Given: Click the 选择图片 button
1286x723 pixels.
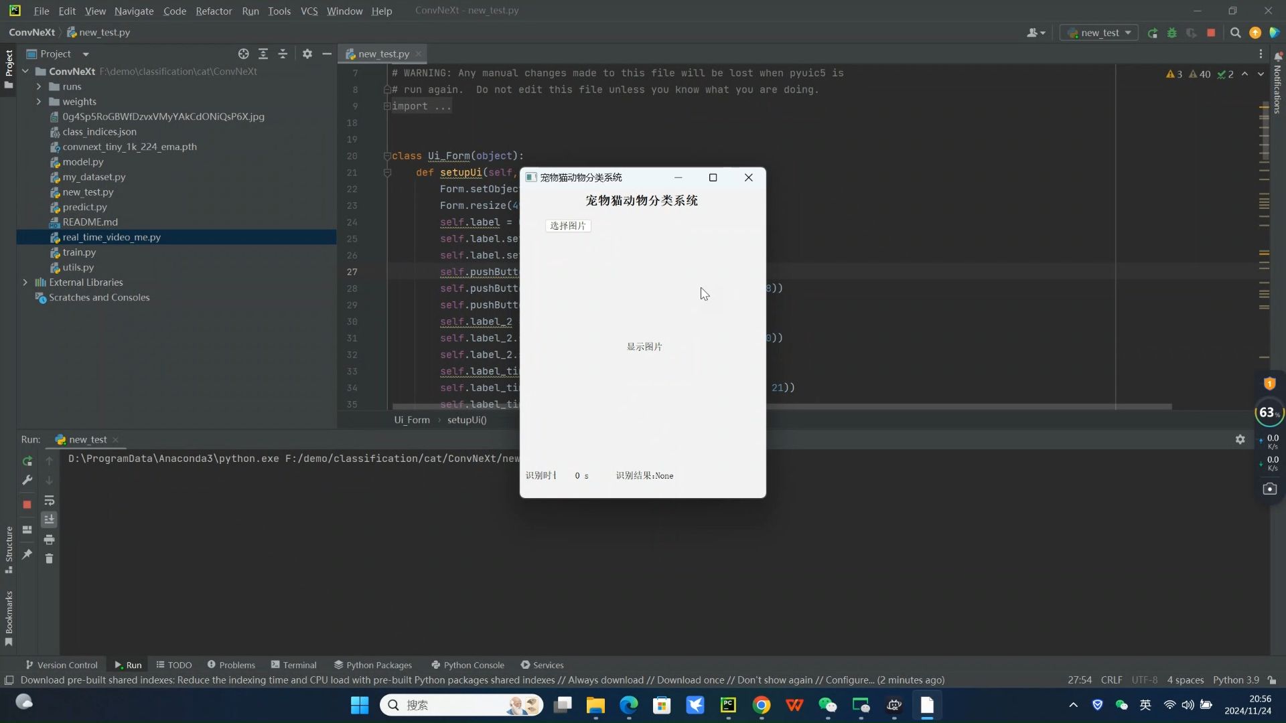Looking at the screenshot, I should 568,226.
